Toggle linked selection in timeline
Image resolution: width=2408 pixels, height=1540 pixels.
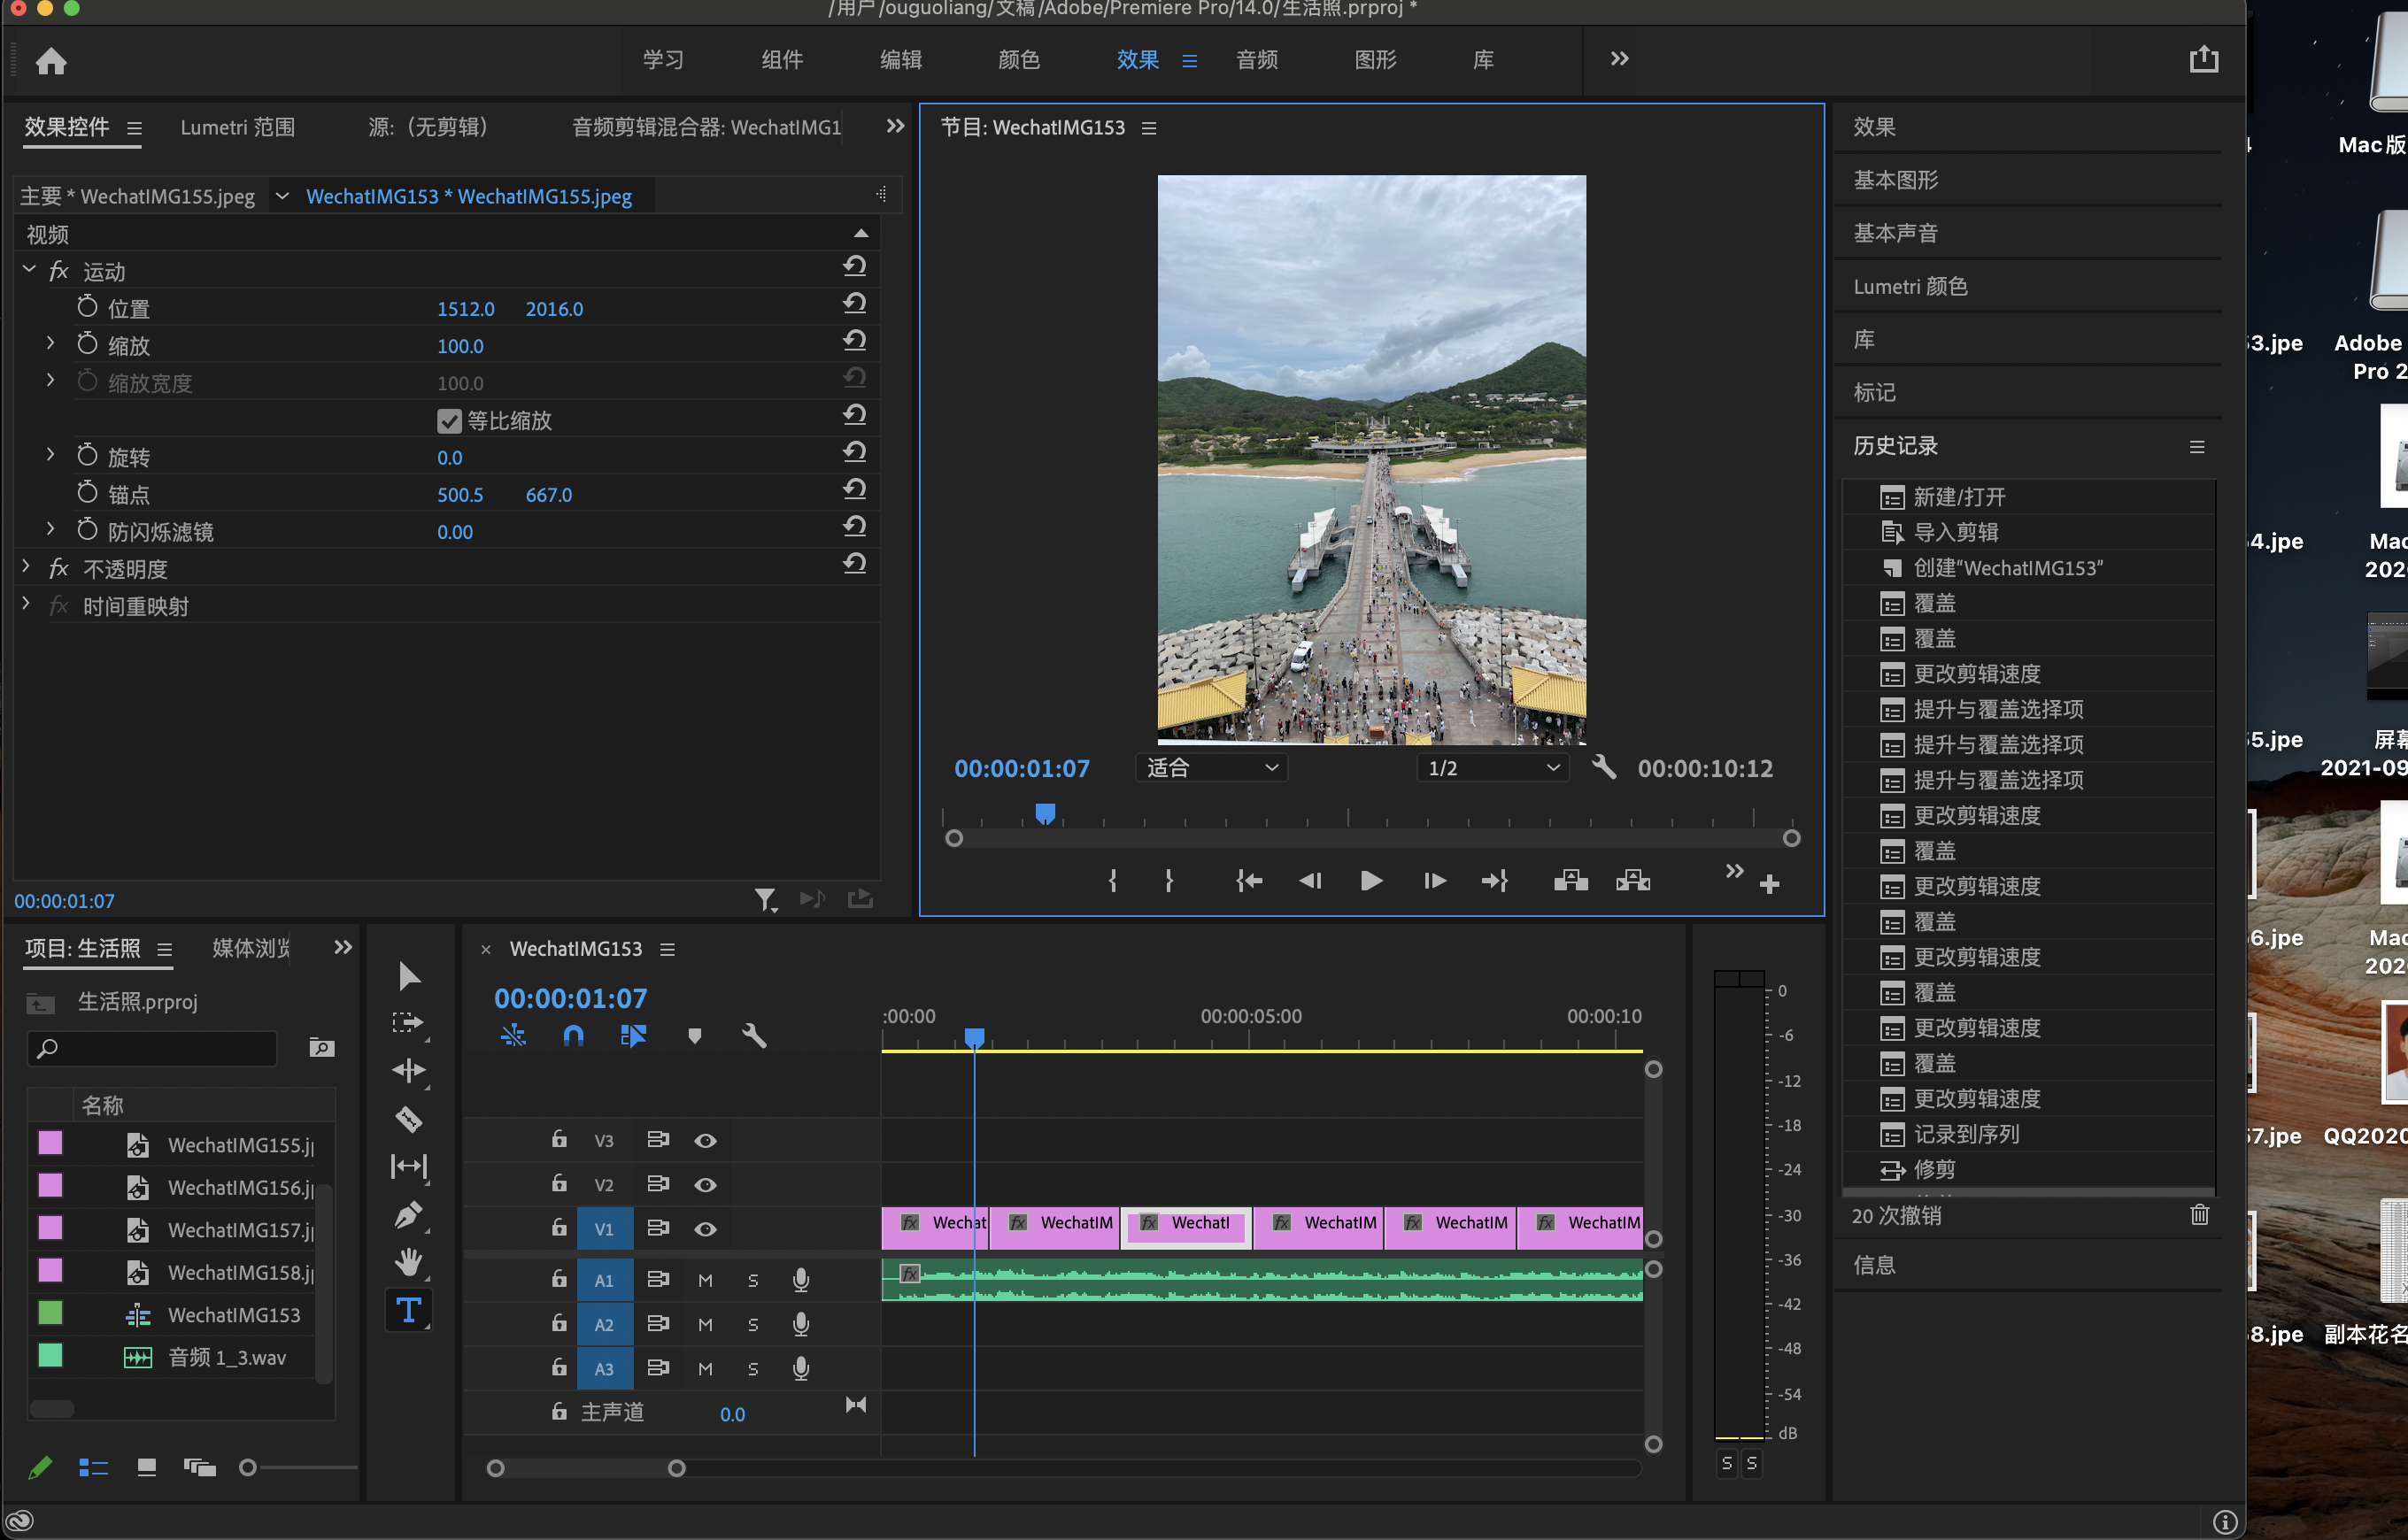pos(633,1036)
